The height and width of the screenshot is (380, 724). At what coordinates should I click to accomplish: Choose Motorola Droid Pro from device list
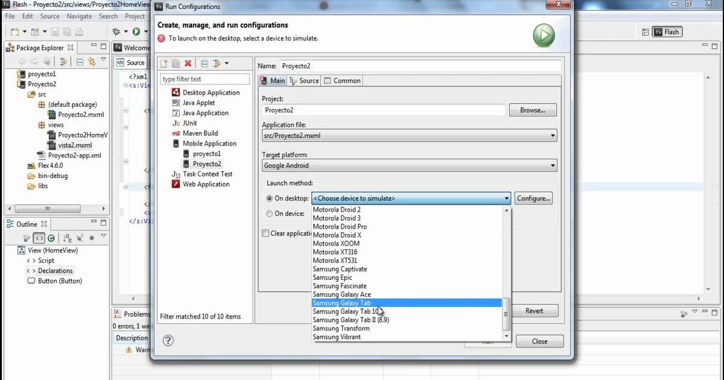pyautogui.click(x=407, y=227)
